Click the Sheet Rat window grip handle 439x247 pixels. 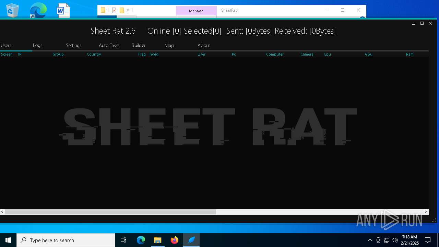[x=434, y=220]
